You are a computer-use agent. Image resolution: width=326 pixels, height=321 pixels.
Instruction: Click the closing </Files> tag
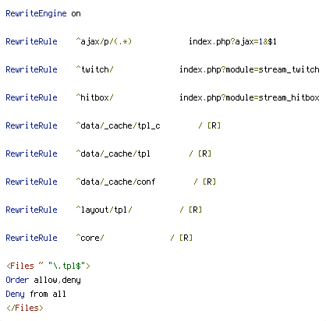click(x=25, y=308)
